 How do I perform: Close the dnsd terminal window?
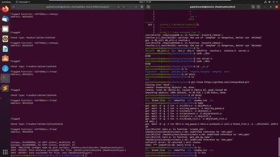[276, 7]
